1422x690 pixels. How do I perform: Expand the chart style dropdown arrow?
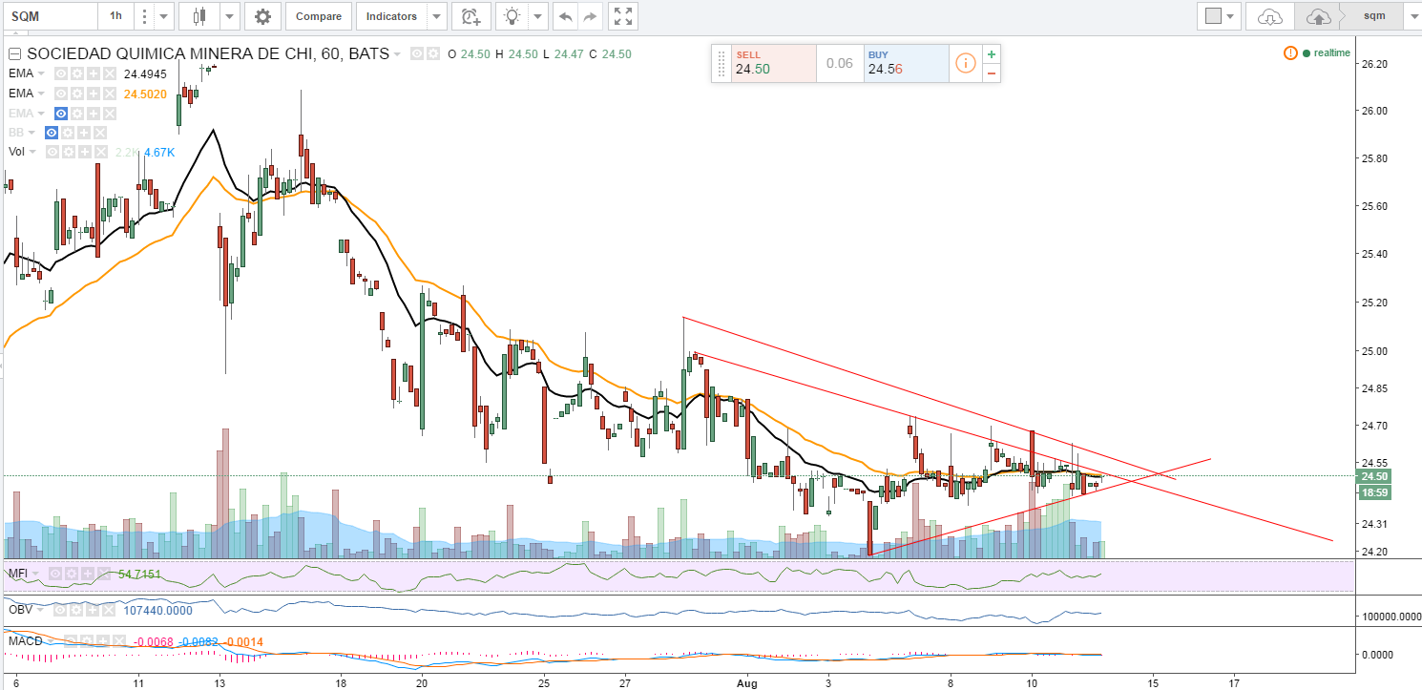pos(229,16)
